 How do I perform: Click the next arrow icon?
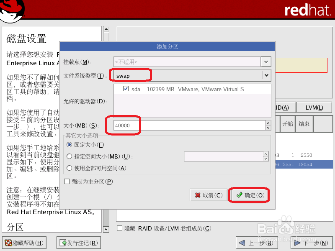point(297,243)
